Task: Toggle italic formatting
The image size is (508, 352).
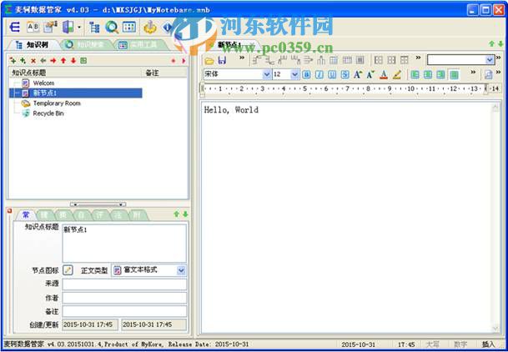Action: tap(319, 75)
